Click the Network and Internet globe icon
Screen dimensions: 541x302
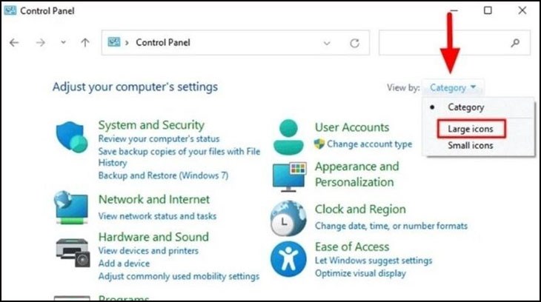pyautogui.click(x=72, y=207)
